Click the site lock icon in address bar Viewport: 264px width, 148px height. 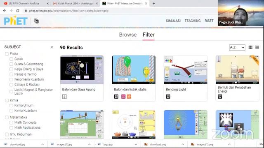26,11
